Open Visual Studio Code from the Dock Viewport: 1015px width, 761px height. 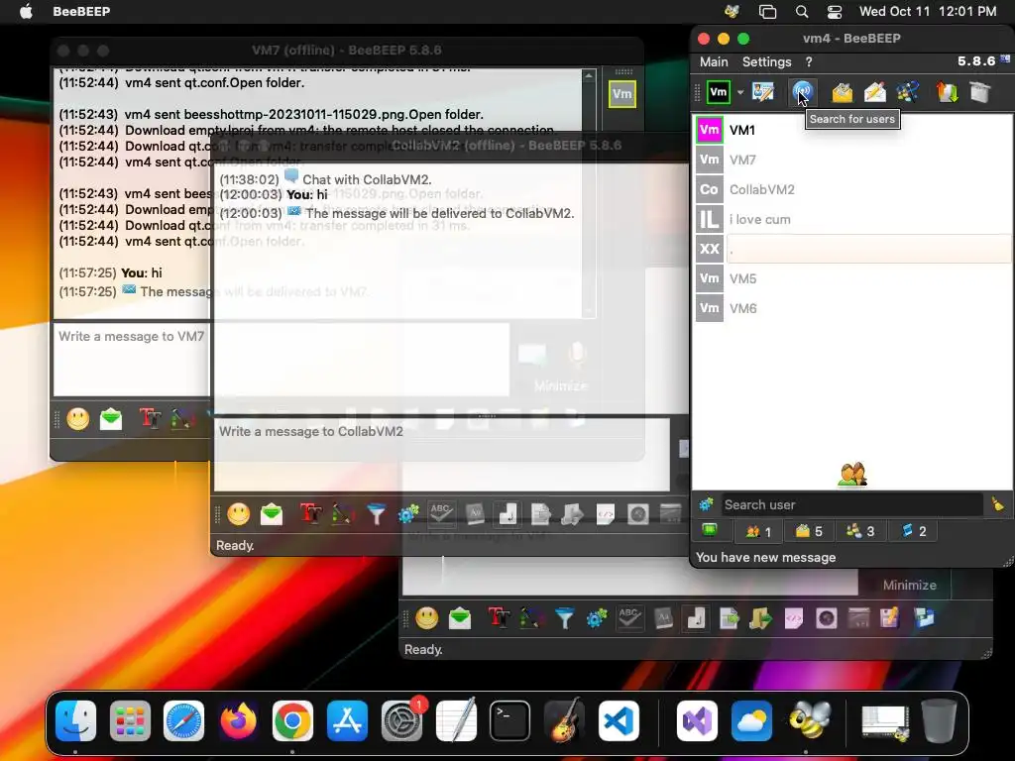pos(619,720)
